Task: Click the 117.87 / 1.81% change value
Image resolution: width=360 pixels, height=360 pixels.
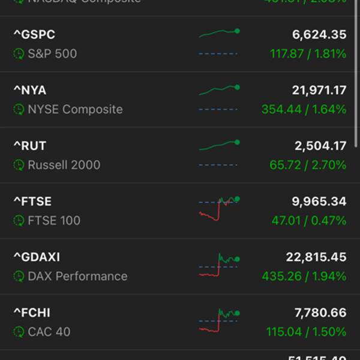Action: (308, 54)
